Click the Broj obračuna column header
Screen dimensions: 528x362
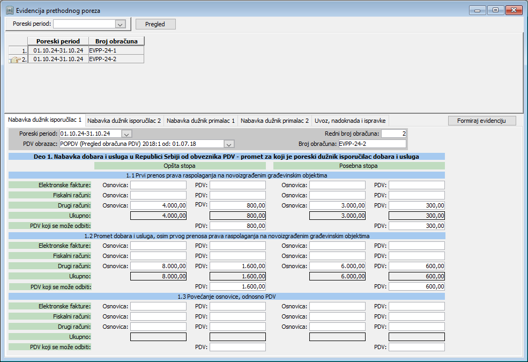pyautogui.click(x=116, y=41)
